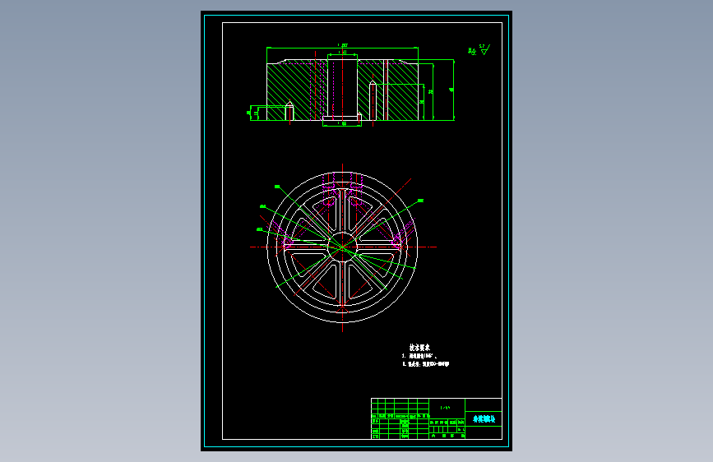The width and height of the screenshot is (713, 462).
Task: Select the tallest vertical height dimension right of section
Action: pyautogui.click(x=452, y=90)
